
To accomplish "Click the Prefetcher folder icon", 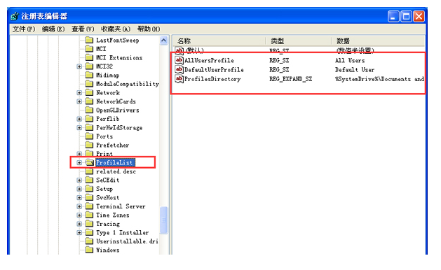I will point(89,145).
